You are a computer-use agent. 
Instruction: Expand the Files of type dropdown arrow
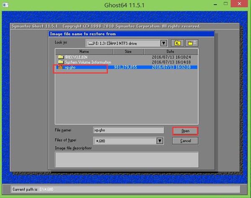click(160, 141)
